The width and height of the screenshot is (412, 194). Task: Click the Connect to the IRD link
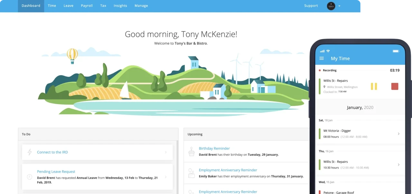(52, 152)
